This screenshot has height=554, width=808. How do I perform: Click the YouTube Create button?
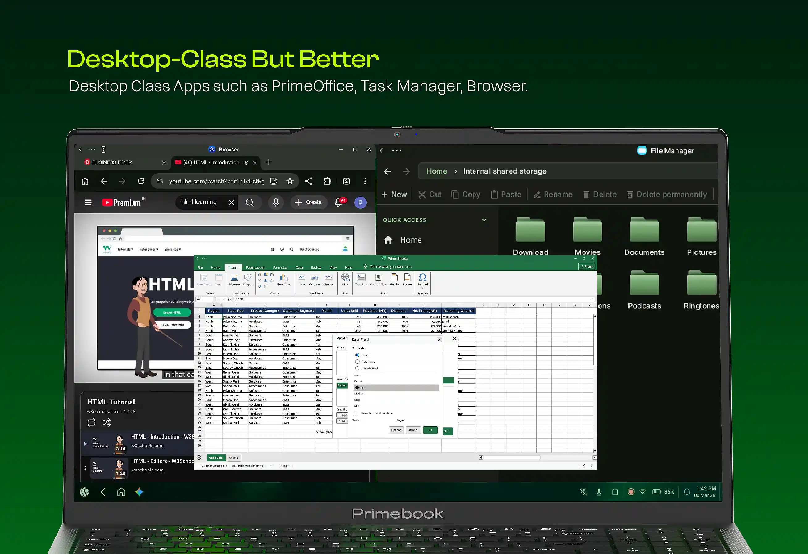(x=308, y=202)
